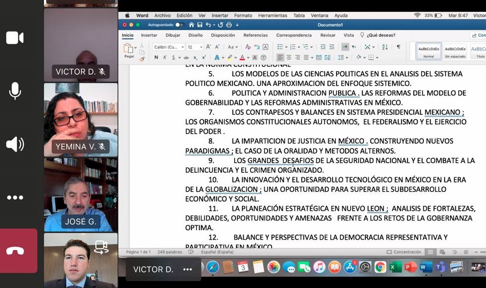The image size is (486, 288).
Task: Click Clear All Formatting icon
Action: [248, 47]
